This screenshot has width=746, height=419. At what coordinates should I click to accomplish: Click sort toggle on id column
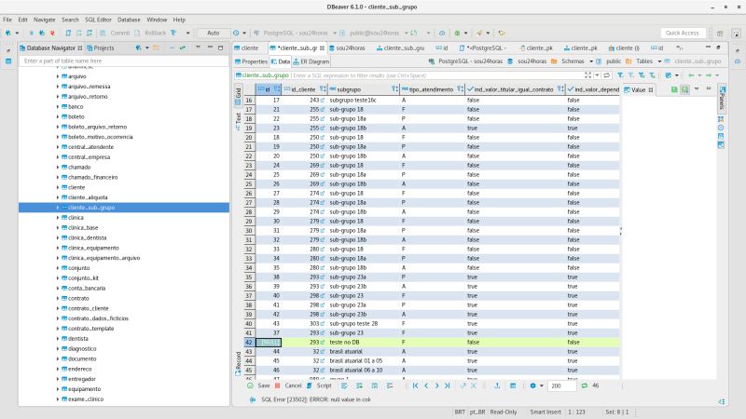[x=276, y=89]
